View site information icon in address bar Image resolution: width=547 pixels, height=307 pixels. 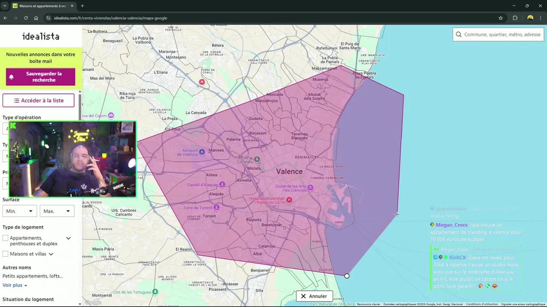point(48,18)
